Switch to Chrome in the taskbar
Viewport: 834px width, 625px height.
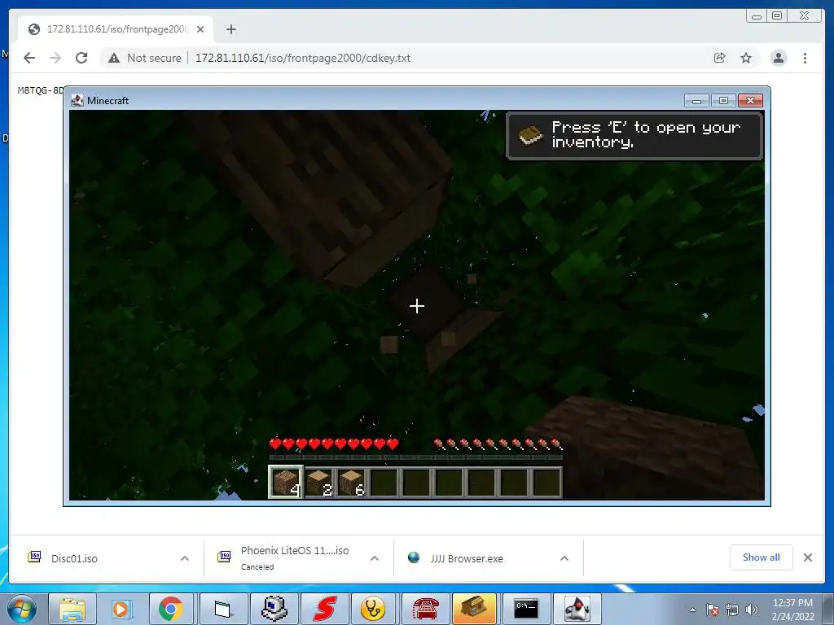point(171,609)
